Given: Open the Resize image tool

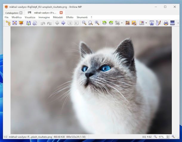Looking at the screenshot, I should tap(134, 23).
